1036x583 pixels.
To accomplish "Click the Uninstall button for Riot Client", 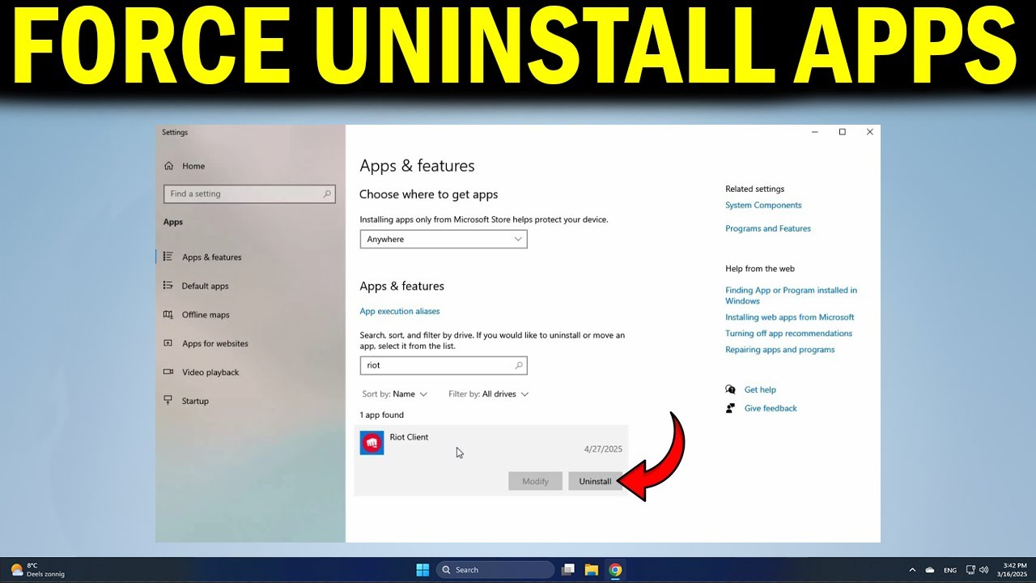I will (x=595, y=481).
